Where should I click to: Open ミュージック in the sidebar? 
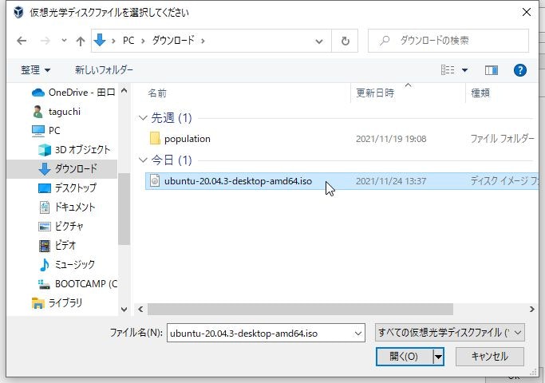pyautogui.click(x=66, y=264)
